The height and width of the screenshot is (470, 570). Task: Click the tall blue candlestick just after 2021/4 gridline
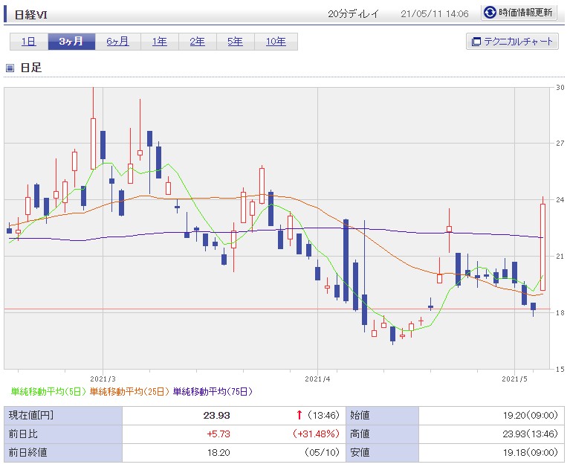(346, 260)
